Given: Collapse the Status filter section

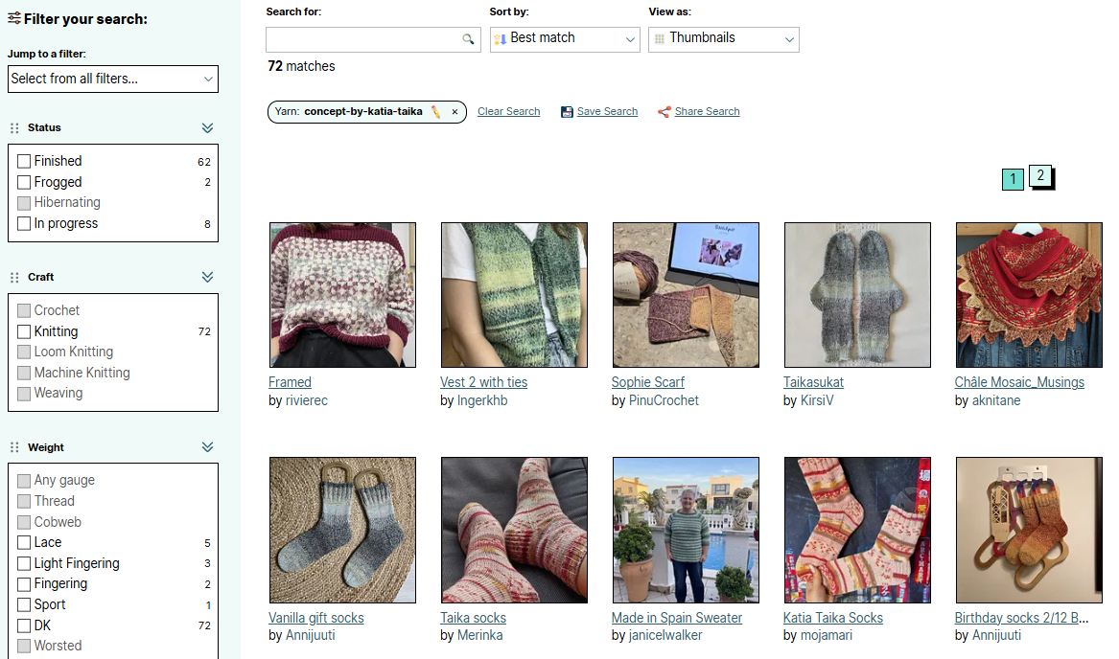Looking at the screenshot, I should point(207,128).
